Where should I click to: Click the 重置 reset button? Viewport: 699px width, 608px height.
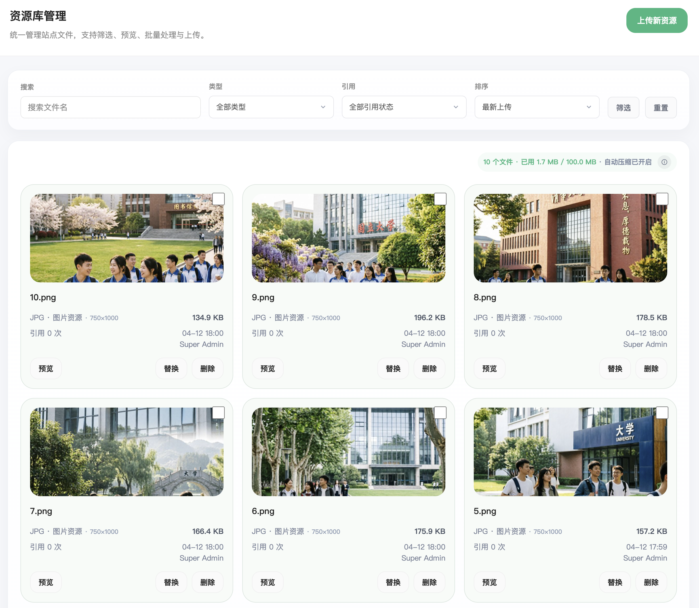pyautogui.click(x=660, y=108)
